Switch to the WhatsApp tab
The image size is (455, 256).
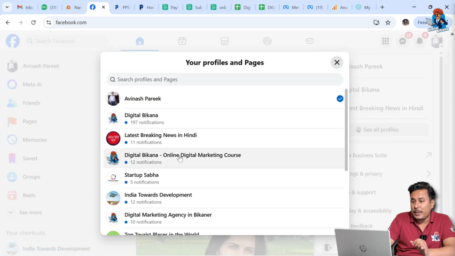(49, 7)
